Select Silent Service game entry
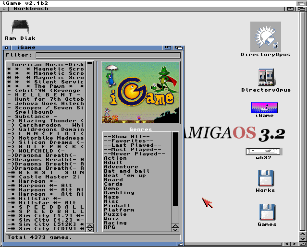The width and height of the screenshot is (307, 247). [x=46, y=82]
